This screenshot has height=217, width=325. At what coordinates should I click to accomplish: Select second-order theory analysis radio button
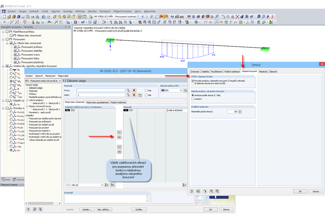pos(193,95)
